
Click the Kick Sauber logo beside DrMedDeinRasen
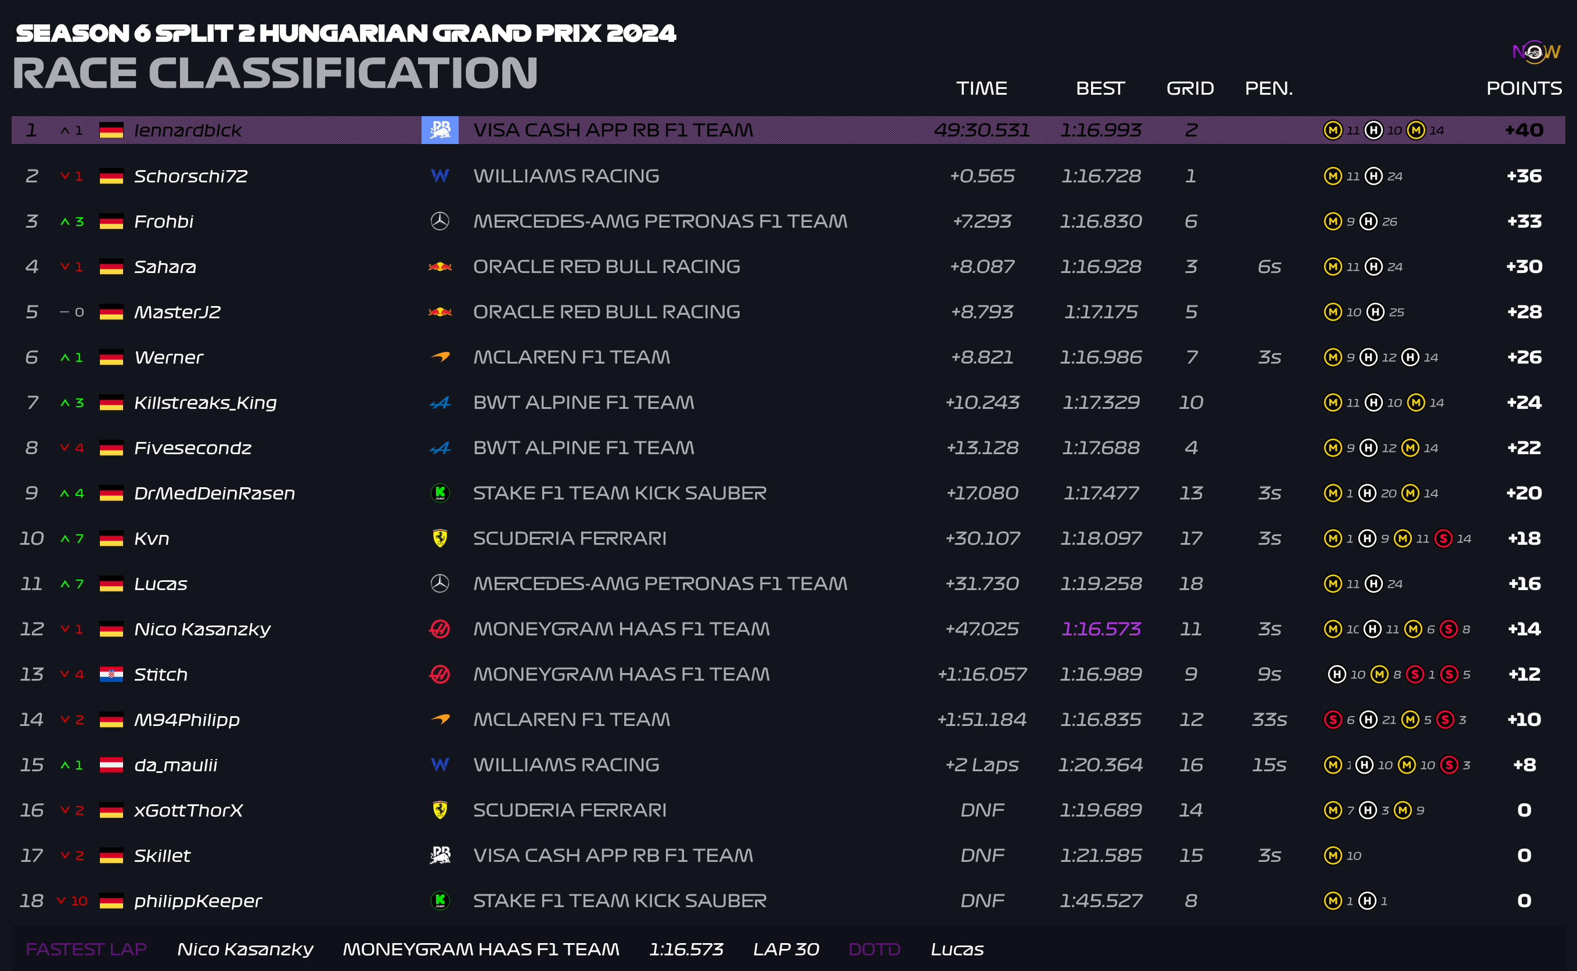440,492
